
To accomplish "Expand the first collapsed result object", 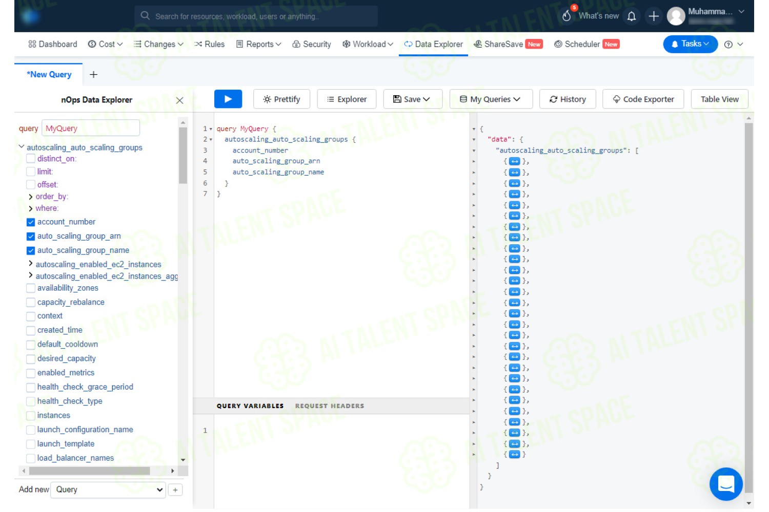I will pos(515,161).
